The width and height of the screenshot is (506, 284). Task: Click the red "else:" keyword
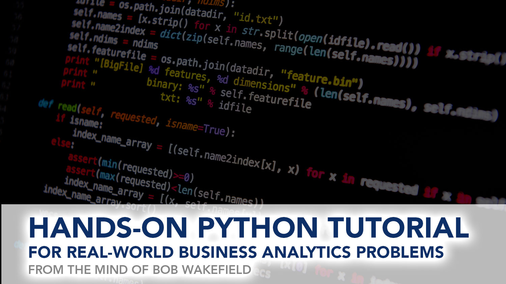62,143
